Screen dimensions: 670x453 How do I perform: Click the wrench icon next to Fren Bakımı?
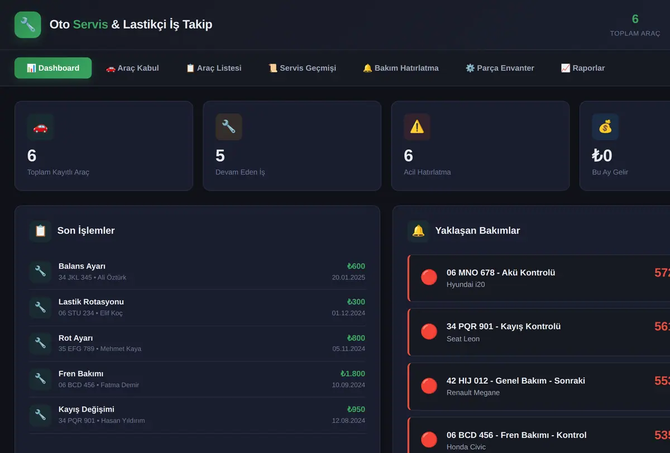[x=40, y=379]
